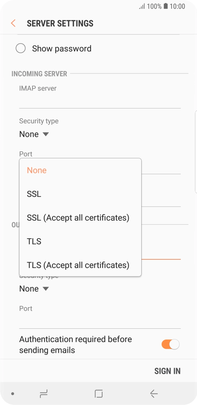Screen dimensions: 197x405
Task: Enable the Show password option
Action: coord(21,48)
